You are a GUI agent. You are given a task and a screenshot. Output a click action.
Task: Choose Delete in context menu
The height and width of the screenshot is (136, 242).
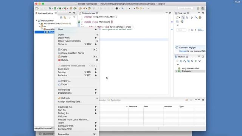tap(77, 60)
